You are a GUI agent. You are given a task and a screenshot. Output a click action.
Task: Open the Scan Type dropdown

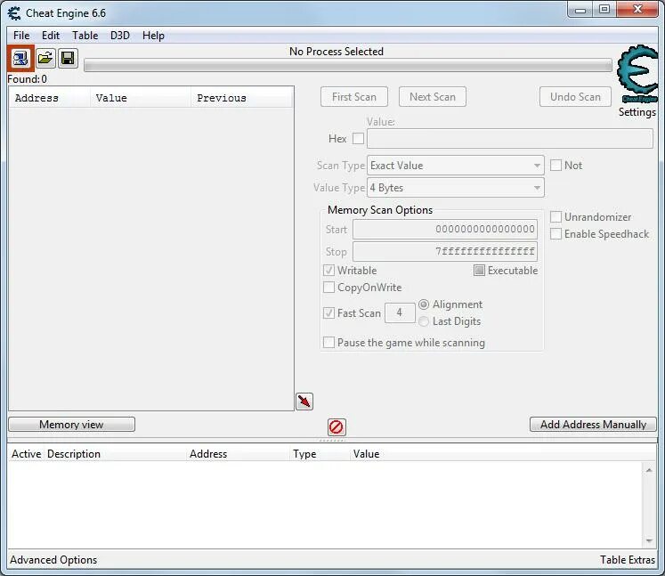pos(456,166)
